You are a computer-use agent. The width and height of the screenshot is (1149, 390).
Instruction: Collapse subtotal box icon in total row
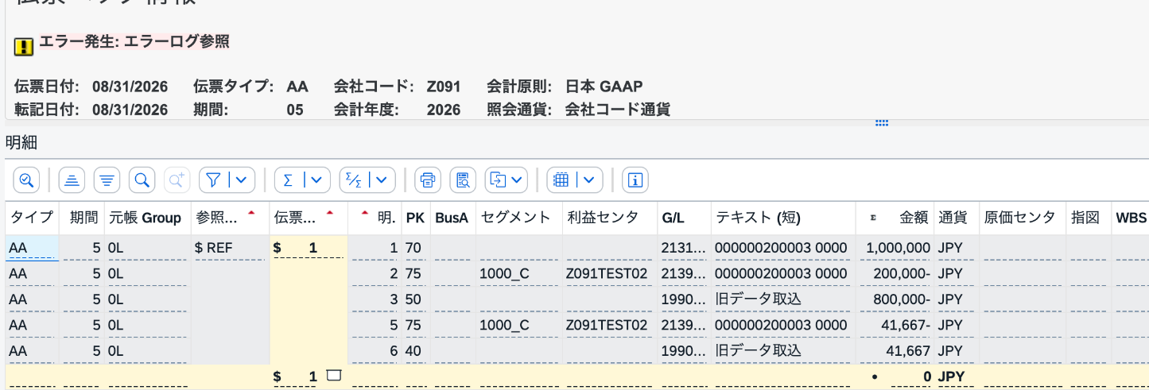(x=333, y=375)
